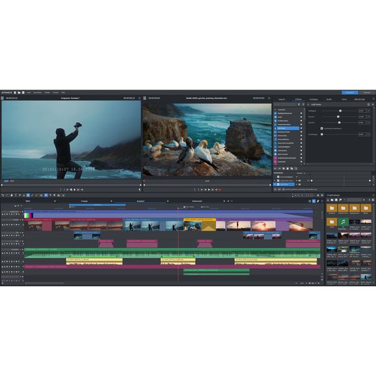This screenshot has height=376, width=376.
Task: Open project via folder icon in top bar
Action: click(x=19, y=93)
